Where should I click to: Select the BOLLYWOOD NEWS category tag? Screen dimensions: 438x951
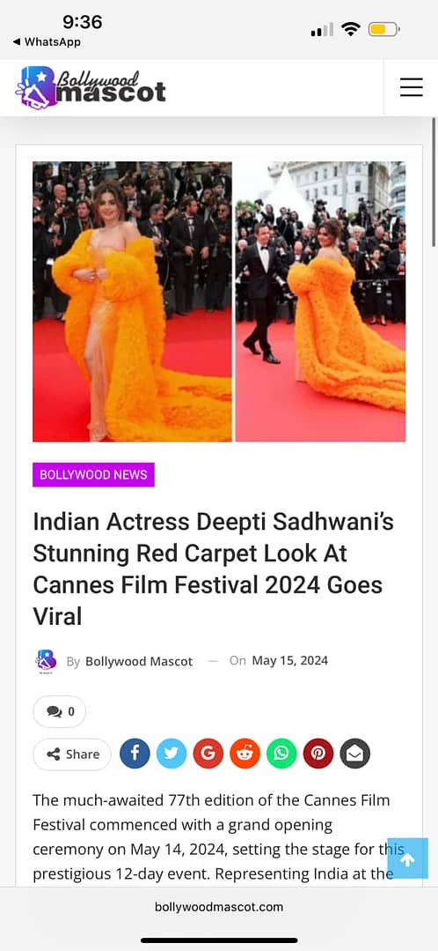94,474
